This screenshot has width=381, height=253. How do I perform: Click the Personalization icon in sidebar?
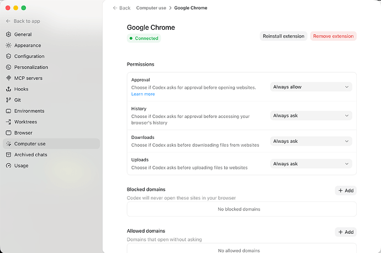[x=8, y=67]
